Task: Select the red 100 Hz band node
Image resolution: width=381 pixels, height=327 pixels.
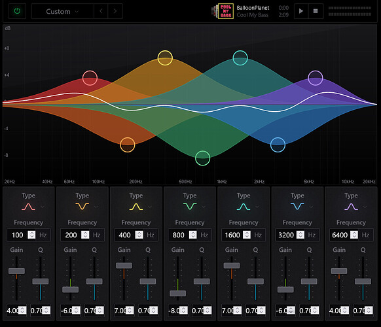Action: [90, 78]
